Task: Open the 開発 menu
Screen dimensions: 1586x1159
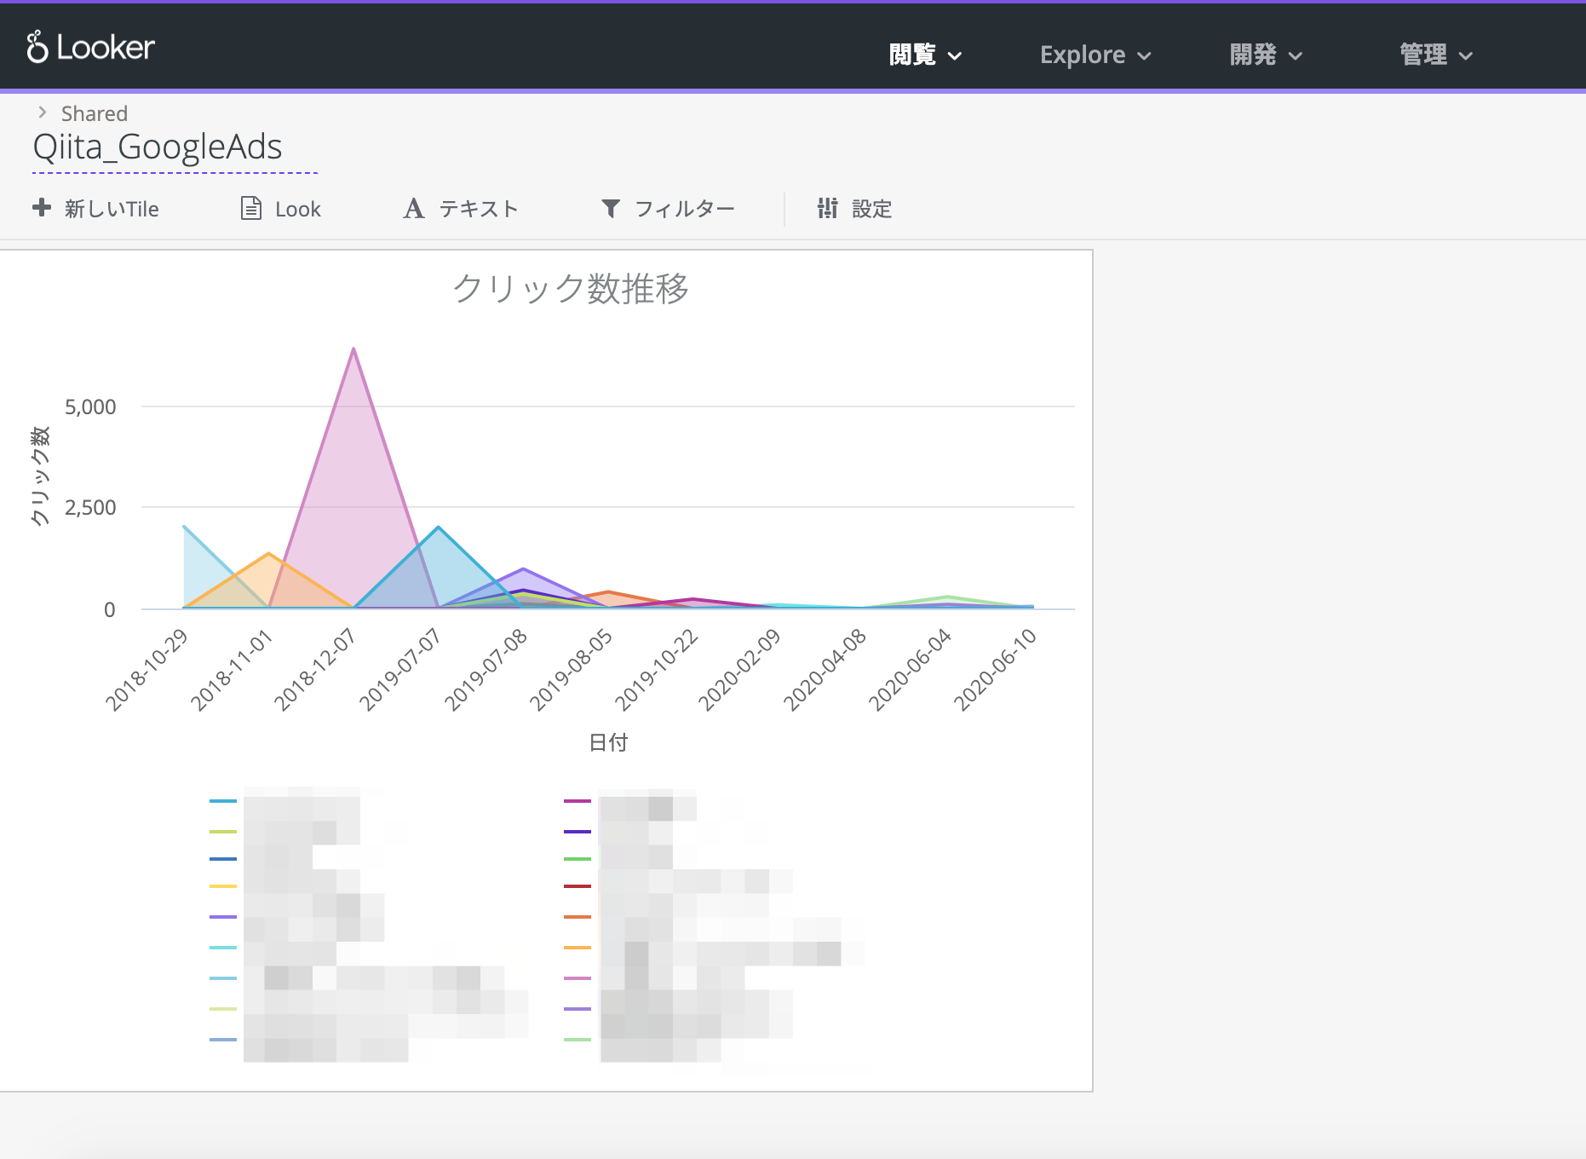Action: coord(1266,55)
